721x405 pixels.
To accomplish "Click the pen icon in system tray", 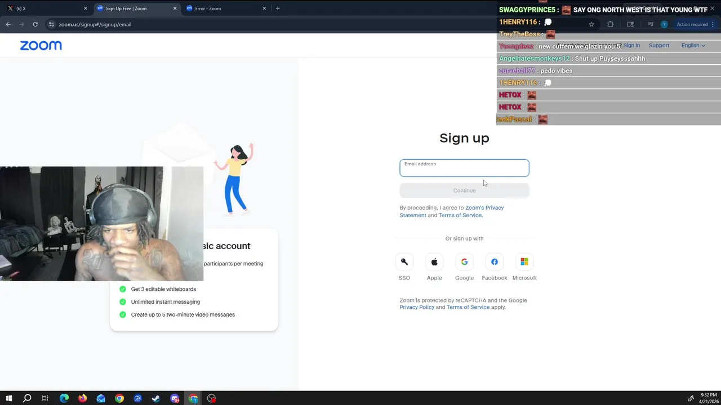I will 691,398.
